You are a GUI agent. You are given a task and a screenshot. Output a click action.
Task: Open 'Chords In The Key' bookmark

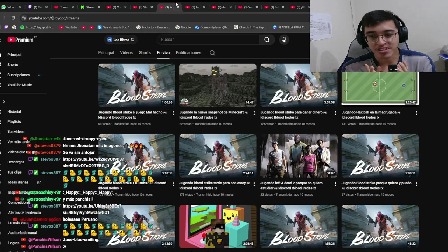pos(250,27)
